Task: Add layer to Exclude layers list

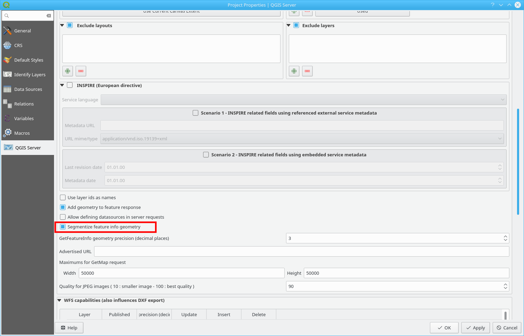Action: (x=294, y=71)
